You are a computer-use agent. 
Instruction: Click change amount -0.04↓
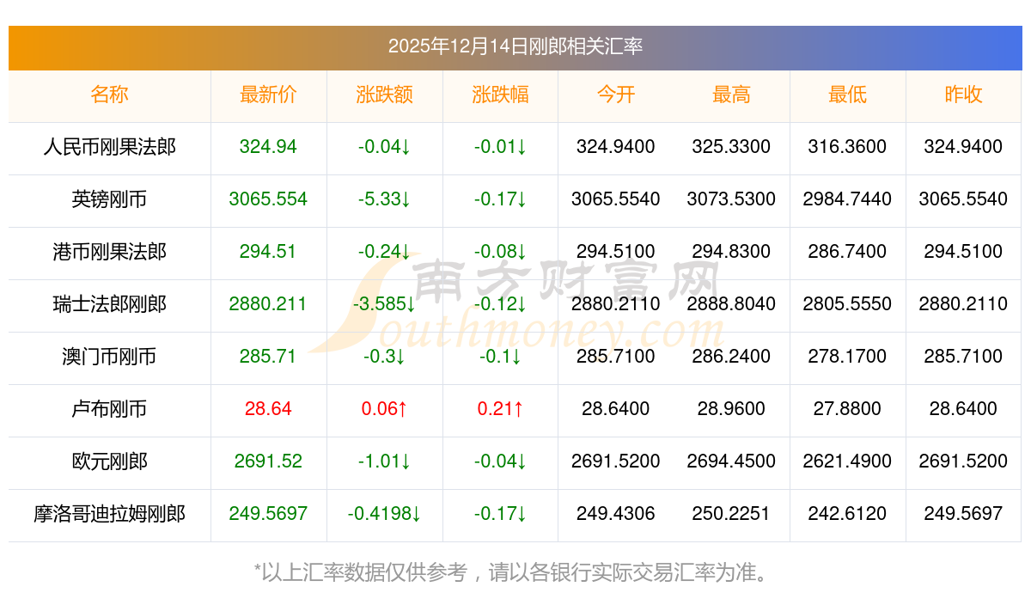[x=385, y=147]
